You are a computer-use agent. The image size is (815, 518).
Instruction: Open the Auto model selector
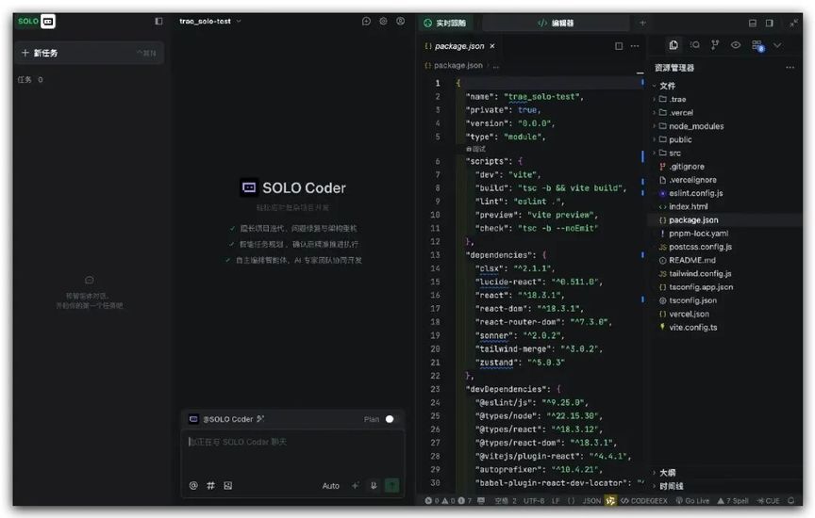tap(330, 486)
